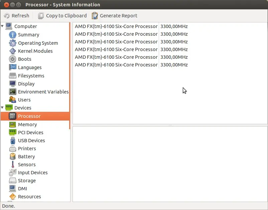
Task: Select Memory in the Devices list
Action: tap(27, 125)
